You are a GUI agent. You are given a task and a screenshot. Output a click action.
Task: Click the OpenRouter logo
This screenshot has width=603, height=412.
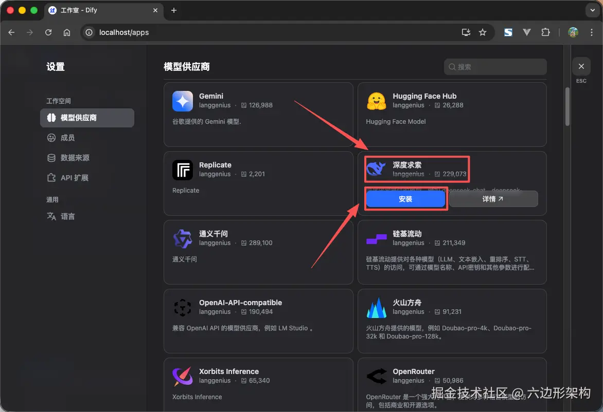[377, 376]
